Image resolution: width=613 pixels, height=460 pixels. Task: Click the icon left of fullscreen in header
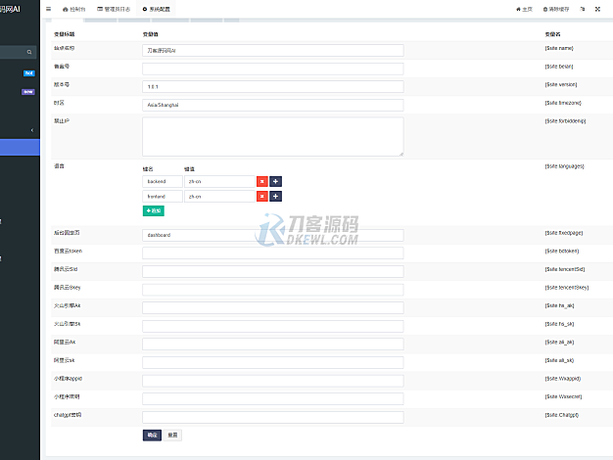583,9
